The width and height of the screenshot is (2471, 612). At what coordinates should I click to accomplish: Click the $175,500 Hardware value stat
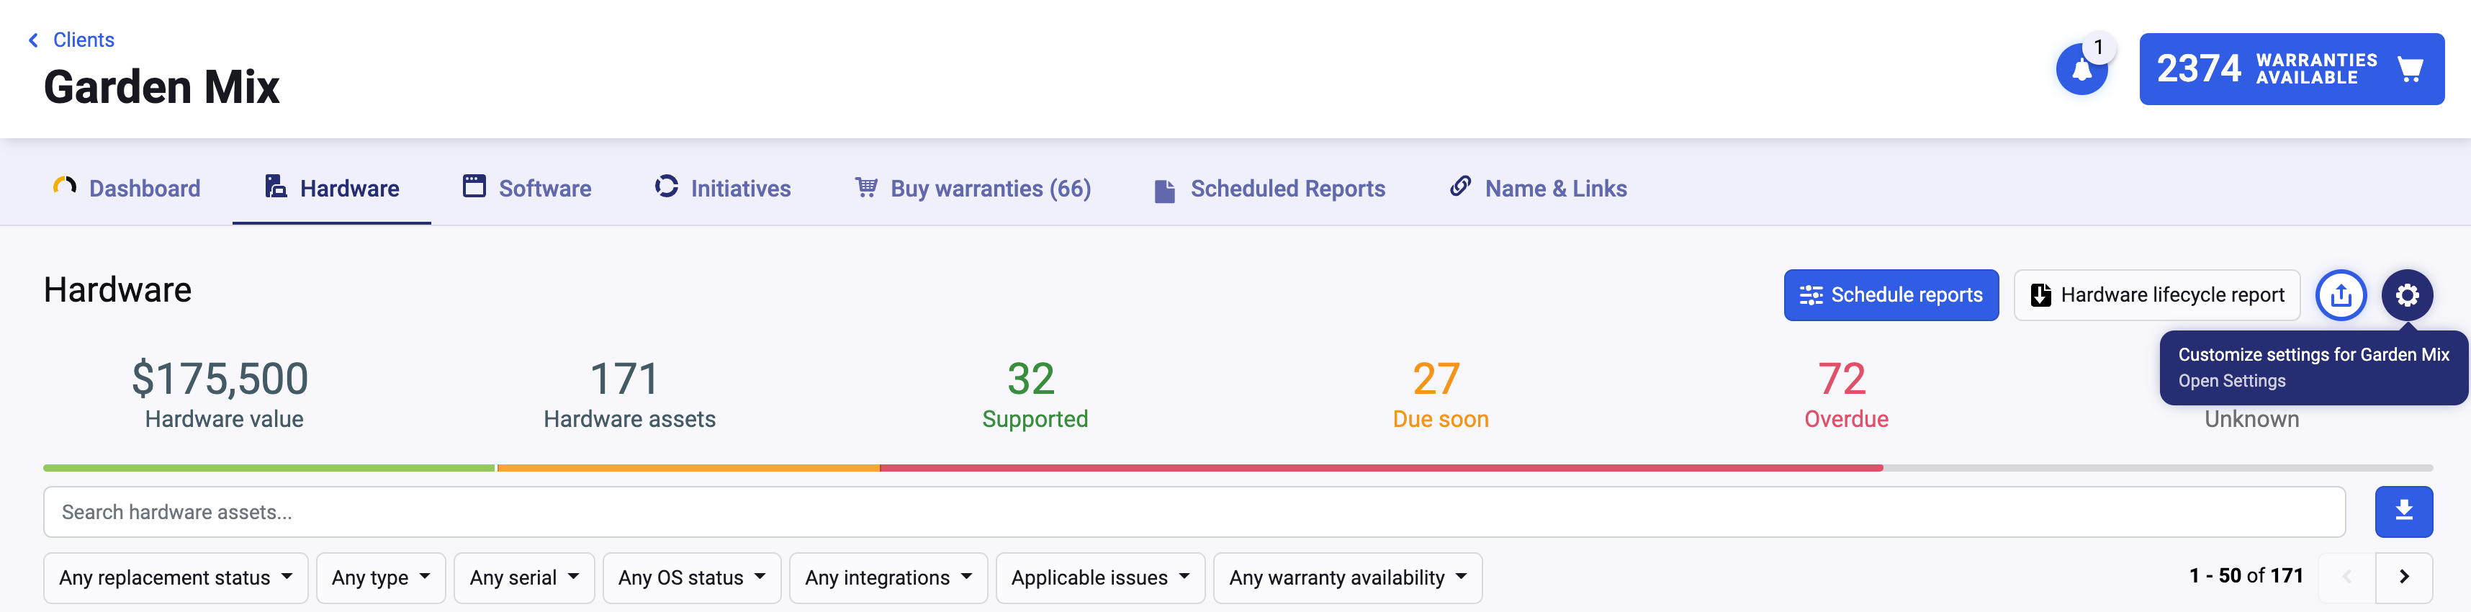(x=222, y=393)
